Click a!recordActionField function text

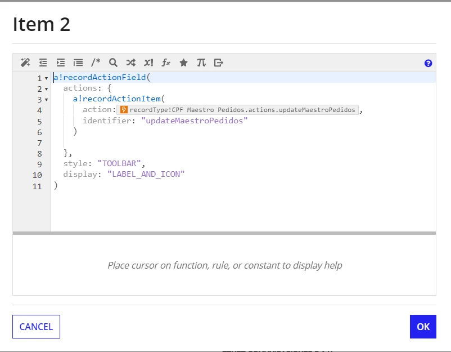100,77
